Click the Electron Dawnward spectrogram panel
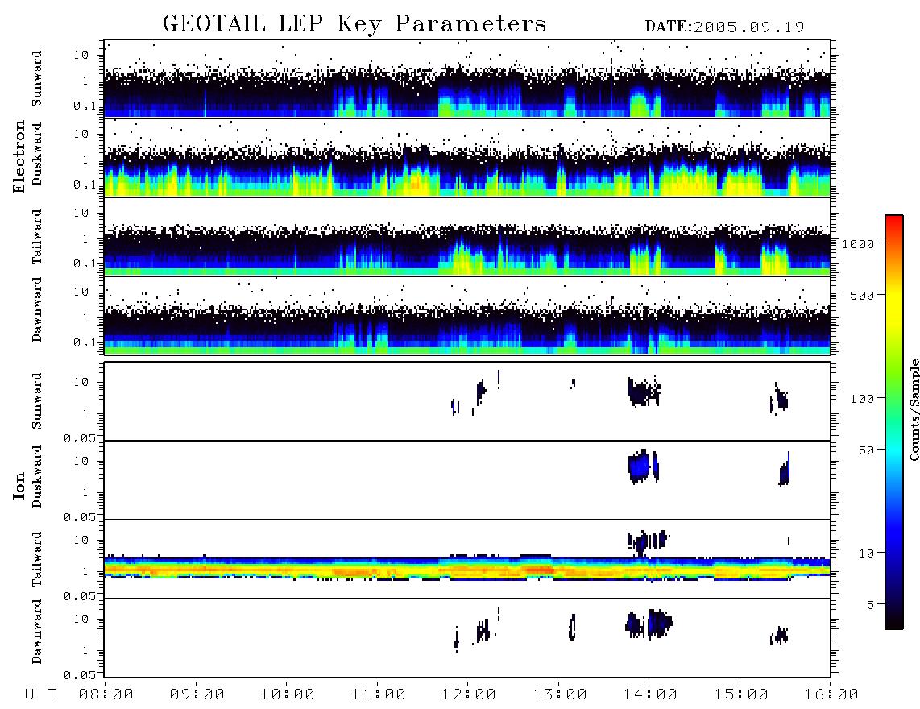 tap(467, 316)
